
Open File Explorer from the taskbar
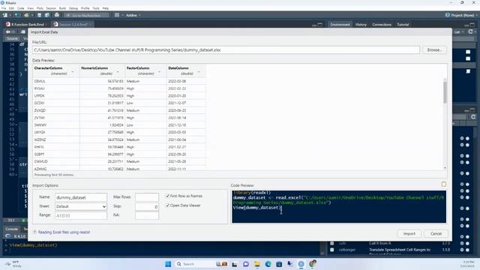click(256, 264)
